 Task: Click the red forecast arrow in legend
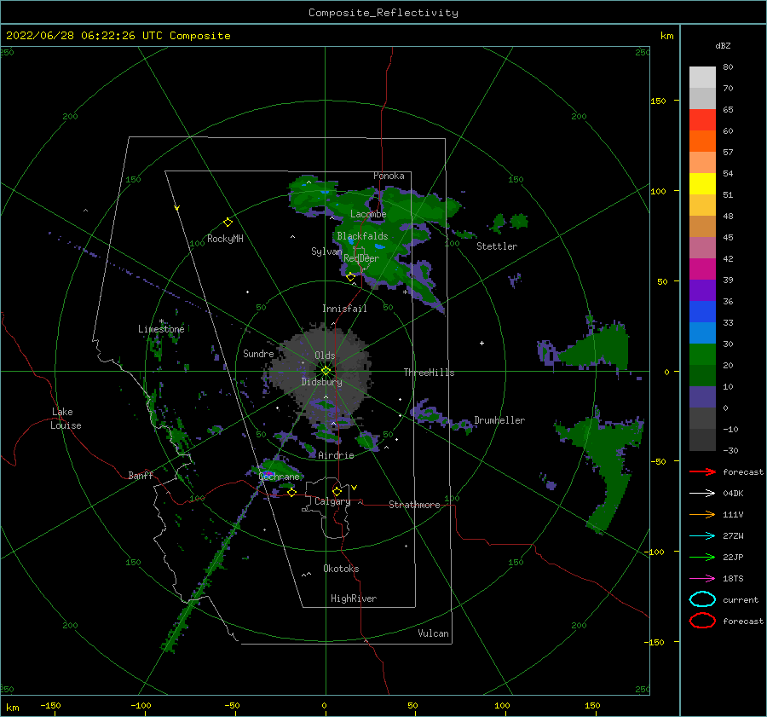pos(702,471)
